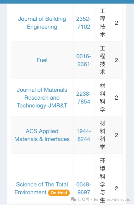Select 工程技术 category cell in Fuel row

[x=102, y=60]
